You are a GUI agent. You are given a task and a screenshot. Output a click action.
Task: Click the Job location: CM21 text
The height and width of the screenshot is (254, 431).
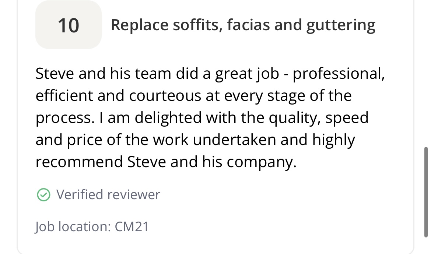coord(92,226)
